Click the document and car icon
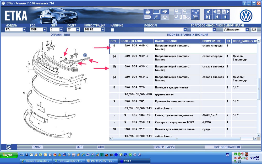Screen dimensions: 262x164 click(x=187, y=17)
